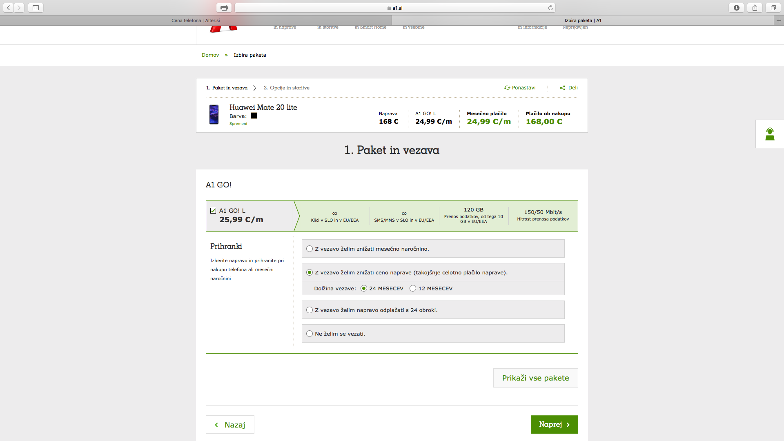Viewport: 784px width, 441px height.
Task: Click the print icon in the toolbar
Action: coord(224,8)
